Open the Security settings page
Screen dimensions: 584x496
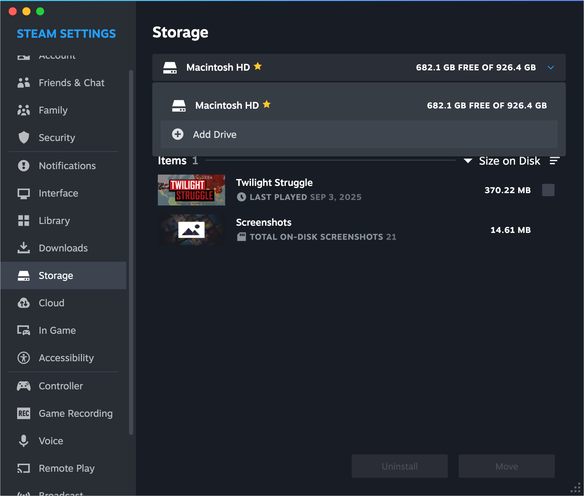(63, 138)
